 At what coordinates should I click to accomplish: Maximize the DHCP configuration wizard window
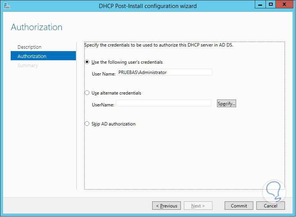(x=271, y=5)
